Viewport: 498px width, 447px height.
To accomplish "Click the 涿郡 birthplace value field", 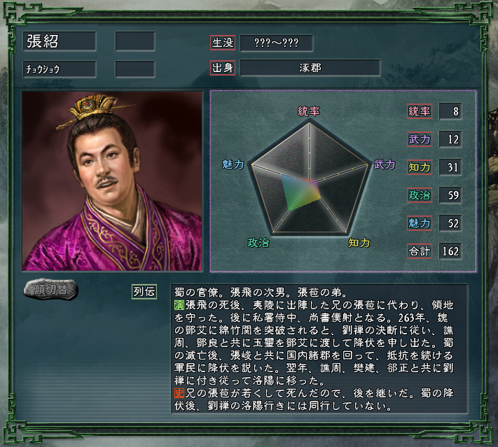I will 310,68.
